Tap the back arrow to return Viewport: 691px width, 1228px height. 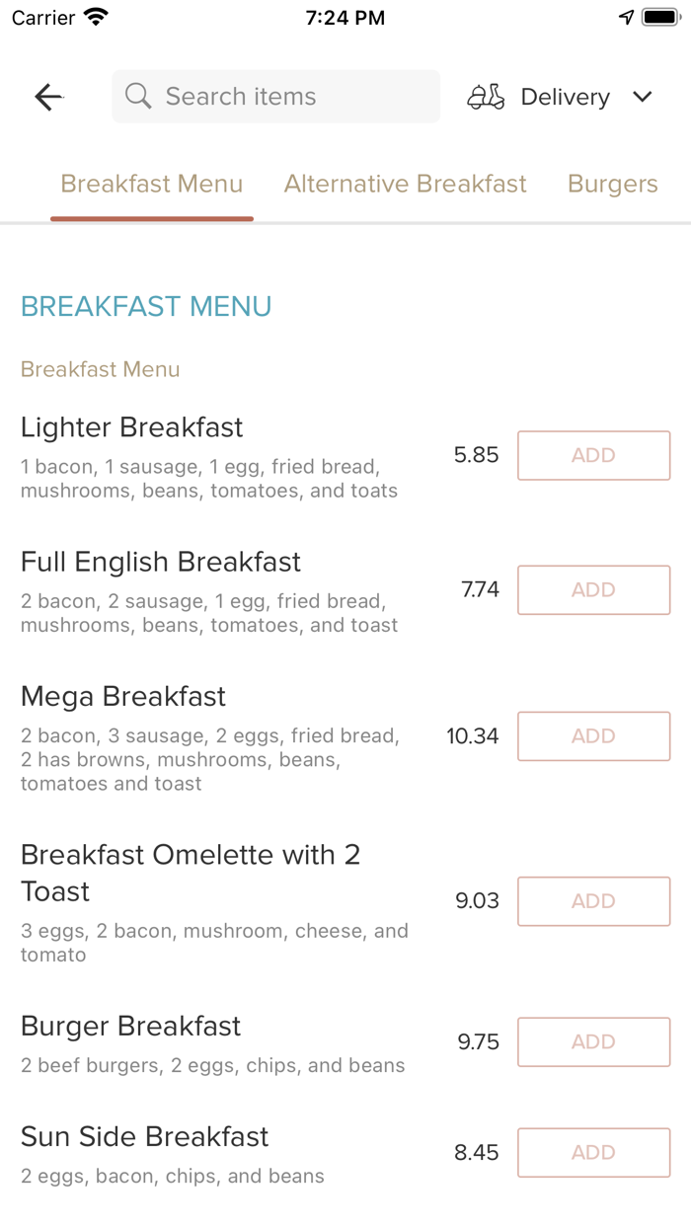click(47, 97)
